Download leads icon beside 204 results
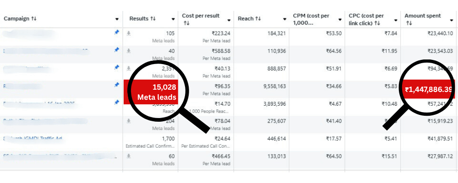 point(129,121)
